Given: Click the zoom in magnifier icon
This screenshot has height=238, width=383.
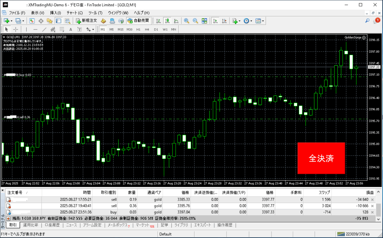Looking at the screenshot, I should 186,21.
